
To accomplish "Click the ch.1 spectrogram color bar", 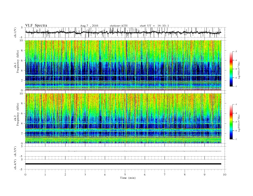I will coord(231,69).
